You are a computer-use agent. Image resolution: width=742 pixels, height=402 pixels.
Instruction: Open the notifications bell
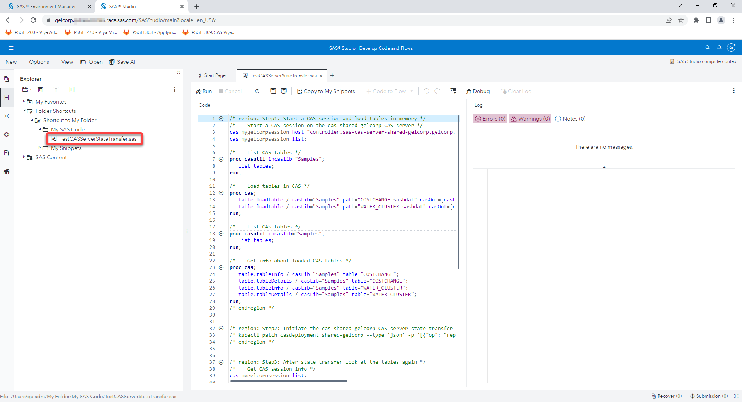719,48
